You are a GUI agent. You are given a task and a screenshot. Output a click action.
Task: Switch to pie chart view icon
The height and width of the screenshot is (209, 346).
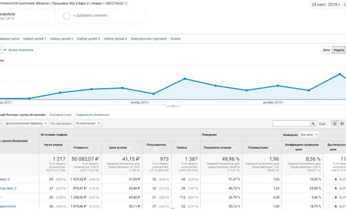(342, 124)
